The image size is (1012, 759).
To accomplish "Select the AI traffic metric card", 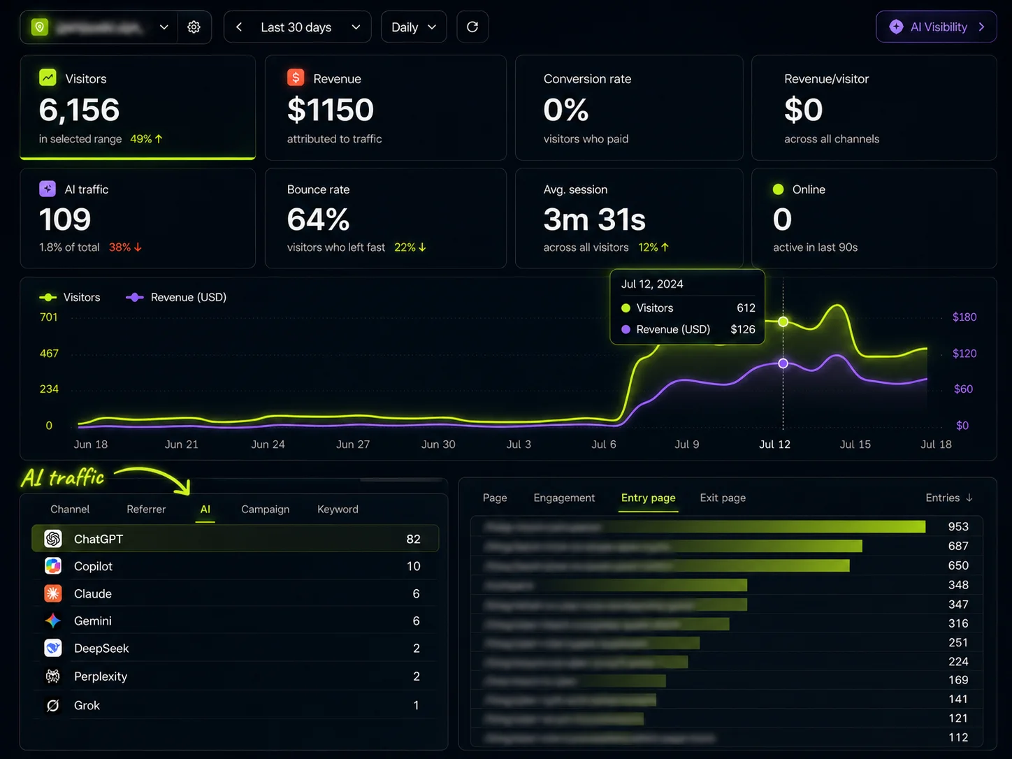I will [x=138, y=218].
